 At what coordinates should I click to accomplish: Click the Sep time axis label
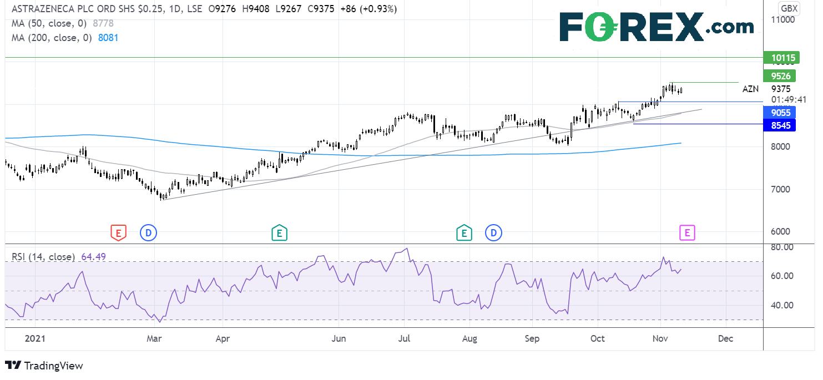(533, 338)
